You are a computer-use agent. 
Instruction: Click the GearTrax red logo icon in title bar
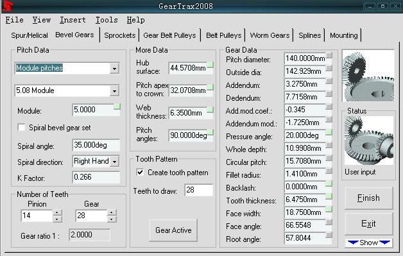[7, 6]
